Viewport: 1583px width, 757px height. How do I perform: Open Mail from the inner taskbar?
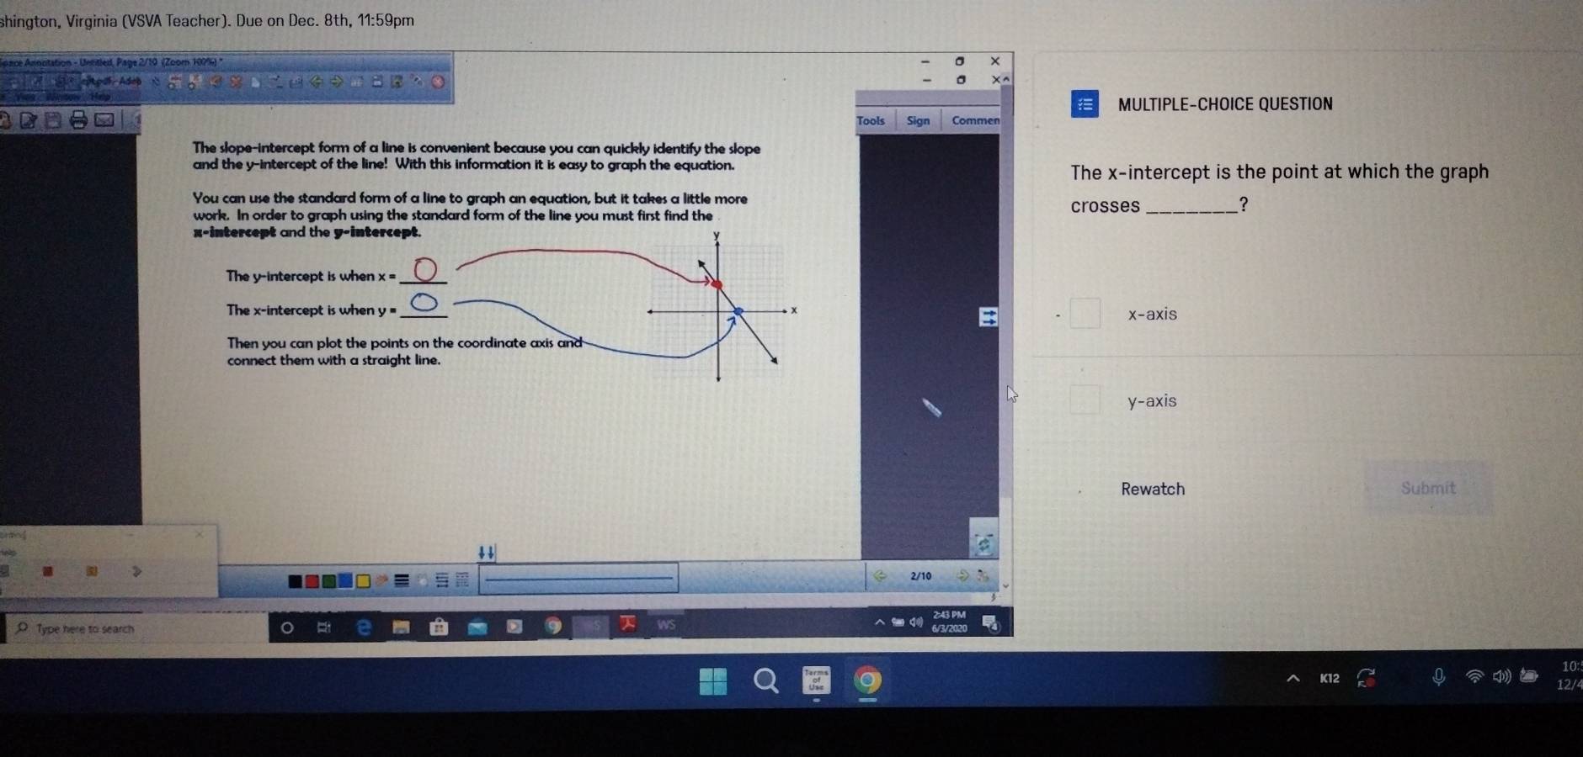[x=477, y=627]
